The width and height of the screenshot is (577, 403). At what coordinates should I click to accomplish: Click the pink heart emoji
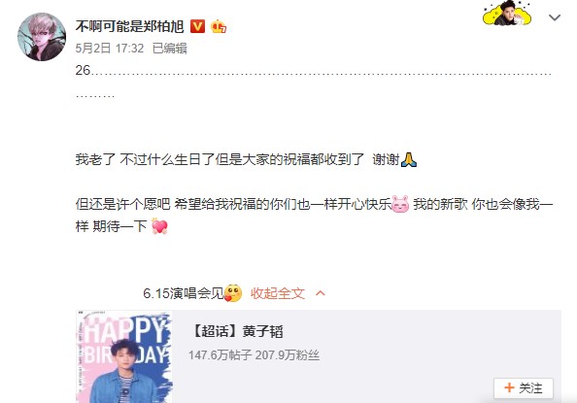[x=159, y=226]
